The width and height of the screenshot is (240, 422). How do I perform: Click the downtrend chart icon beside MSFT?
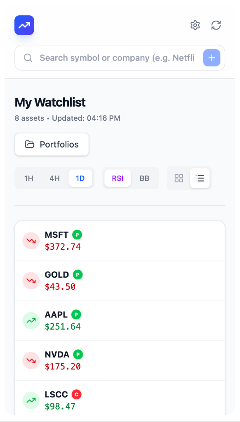click(x=31, y=241)
